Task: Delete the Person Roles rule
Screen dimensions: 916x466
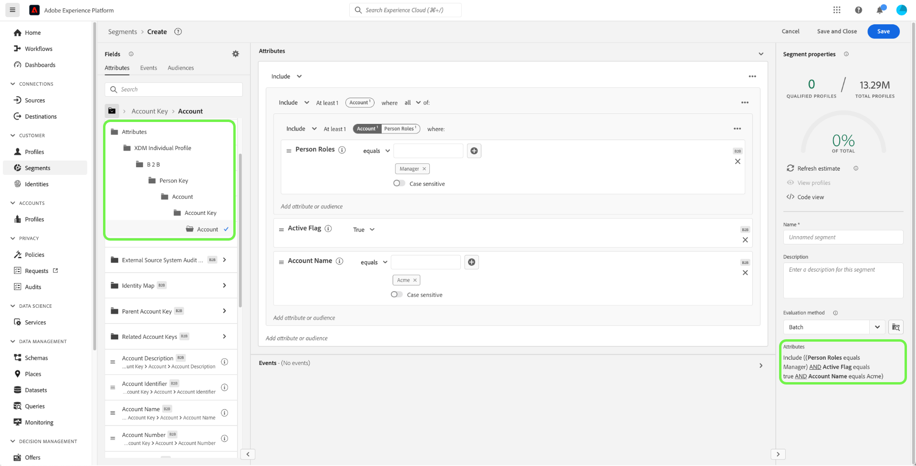Action: (x=738, y=162)
